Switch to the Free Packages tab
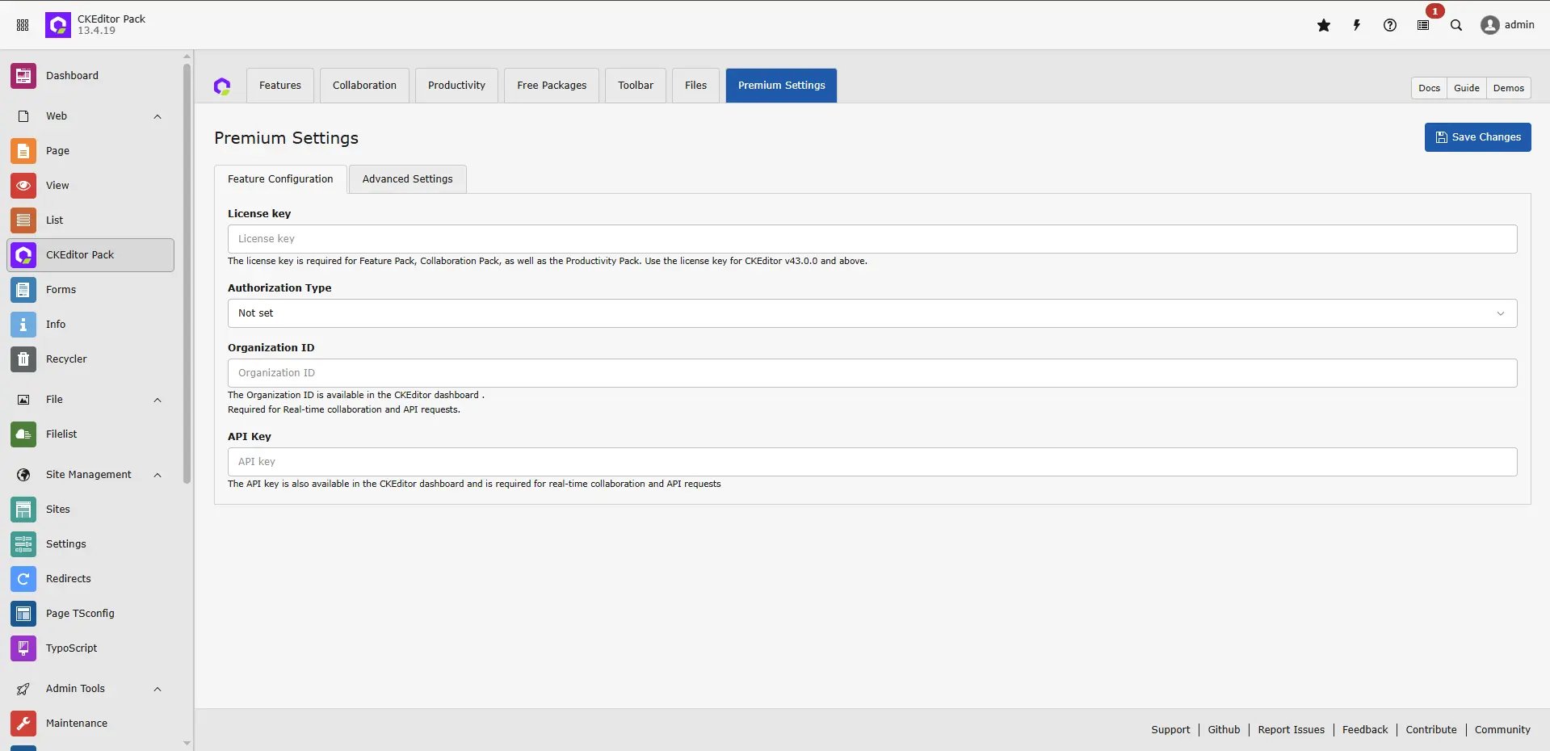Image resolution: width=1550 pixels, height=751 pixels. 552,86
